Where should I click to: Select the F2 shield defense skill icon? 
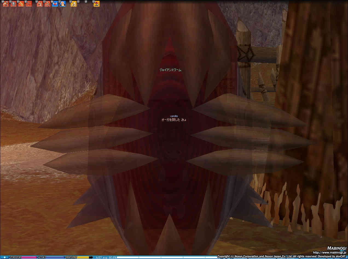pos(13,4)
